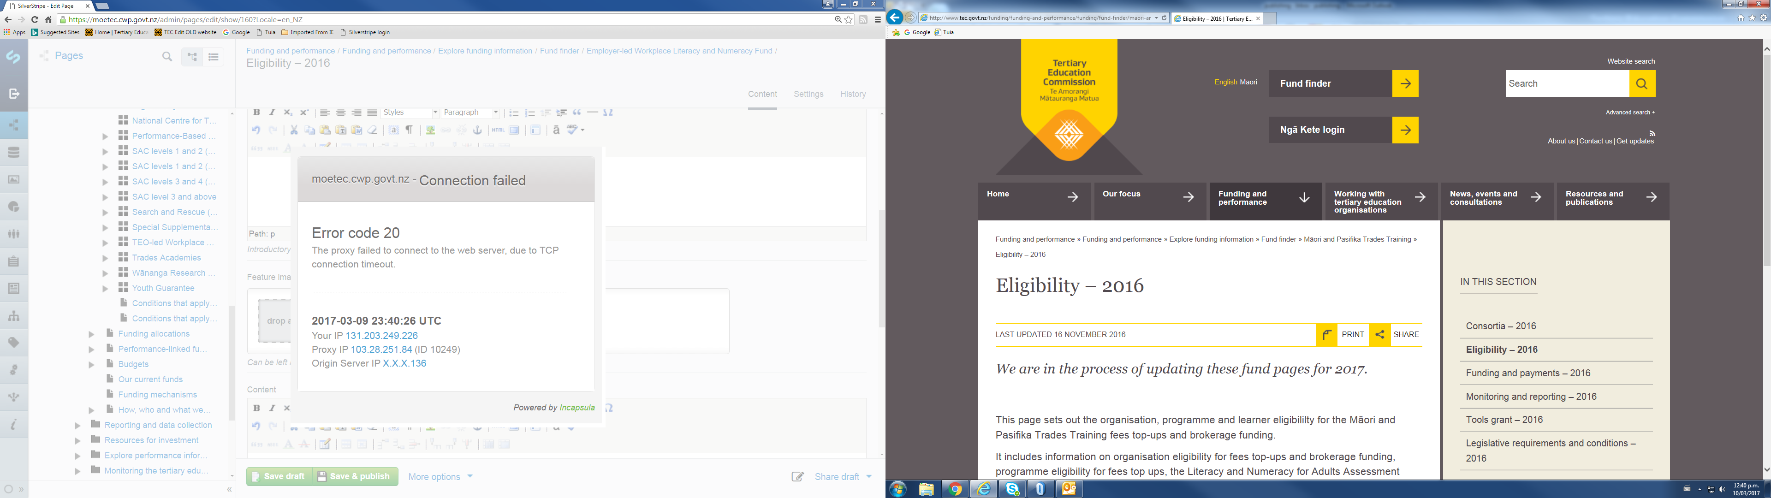
Task: Open 'Our focus' menu on TEC website
Action: coord(1150,201)
